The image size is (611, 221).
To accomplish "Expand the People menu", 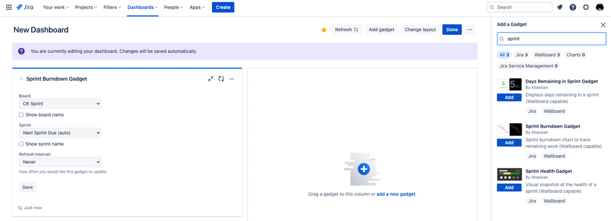I will click(x=174, y=7).
